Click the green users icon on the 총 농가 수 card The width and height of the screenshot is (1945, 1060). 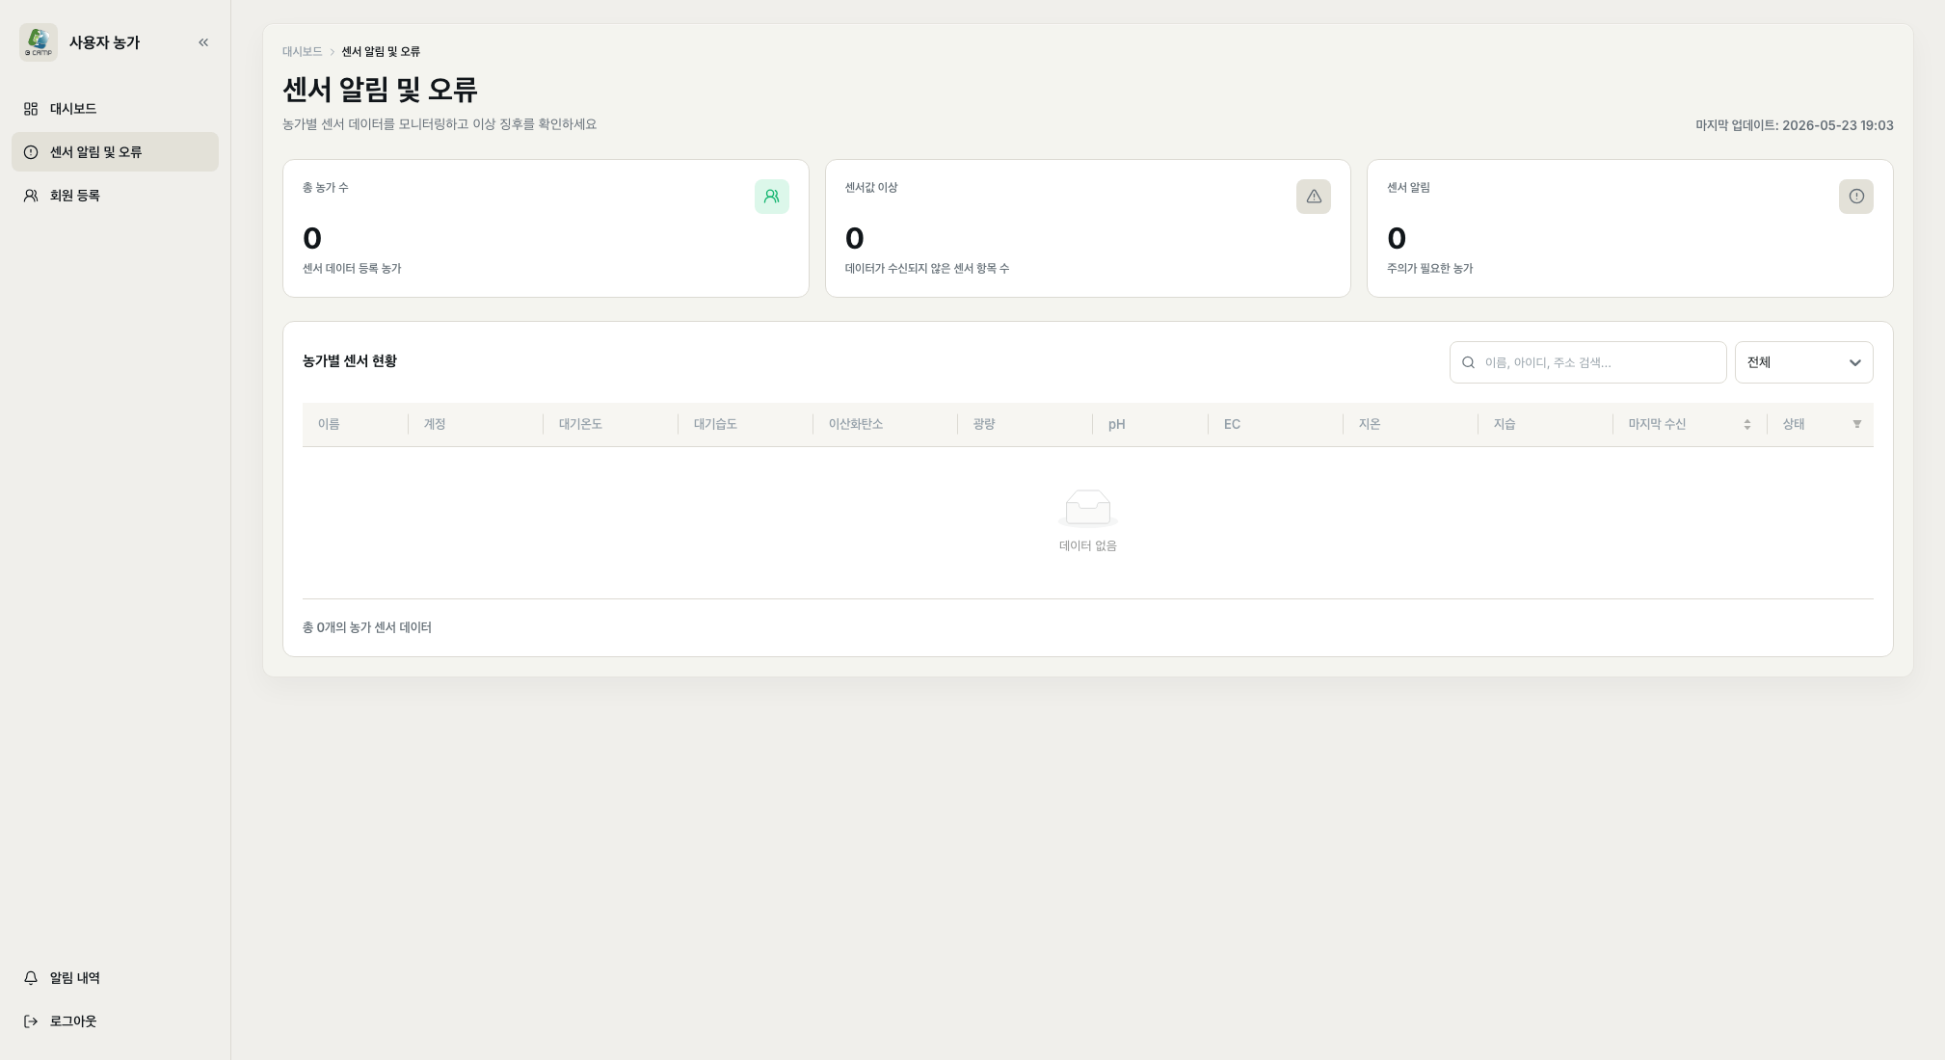click(x=771, y=197)
